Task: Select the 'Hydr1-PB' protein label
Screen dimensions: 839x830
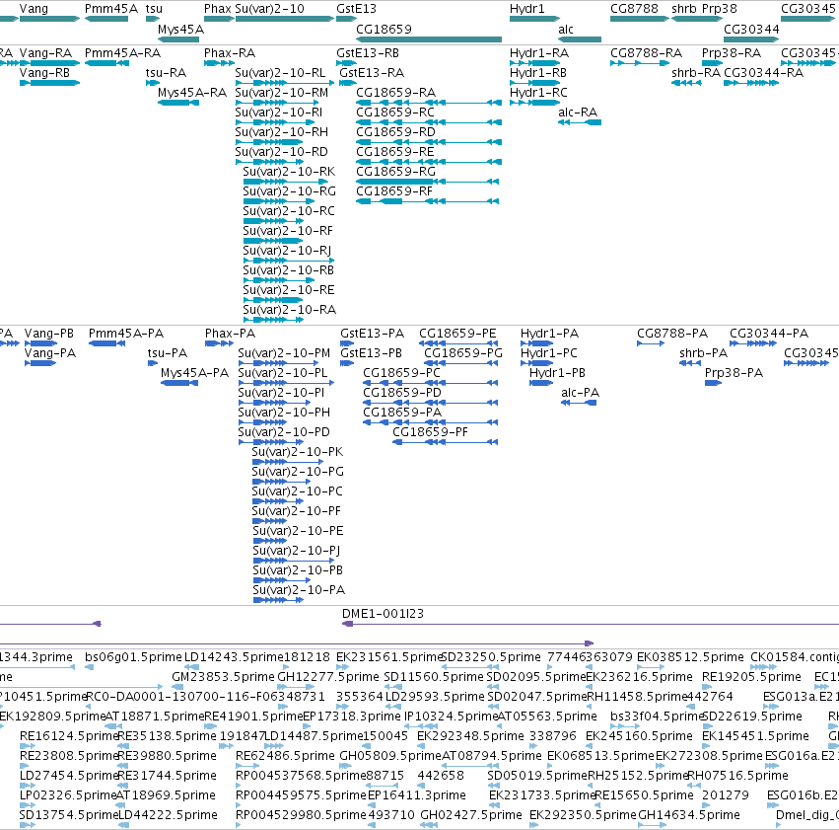Action: [558, 373]
